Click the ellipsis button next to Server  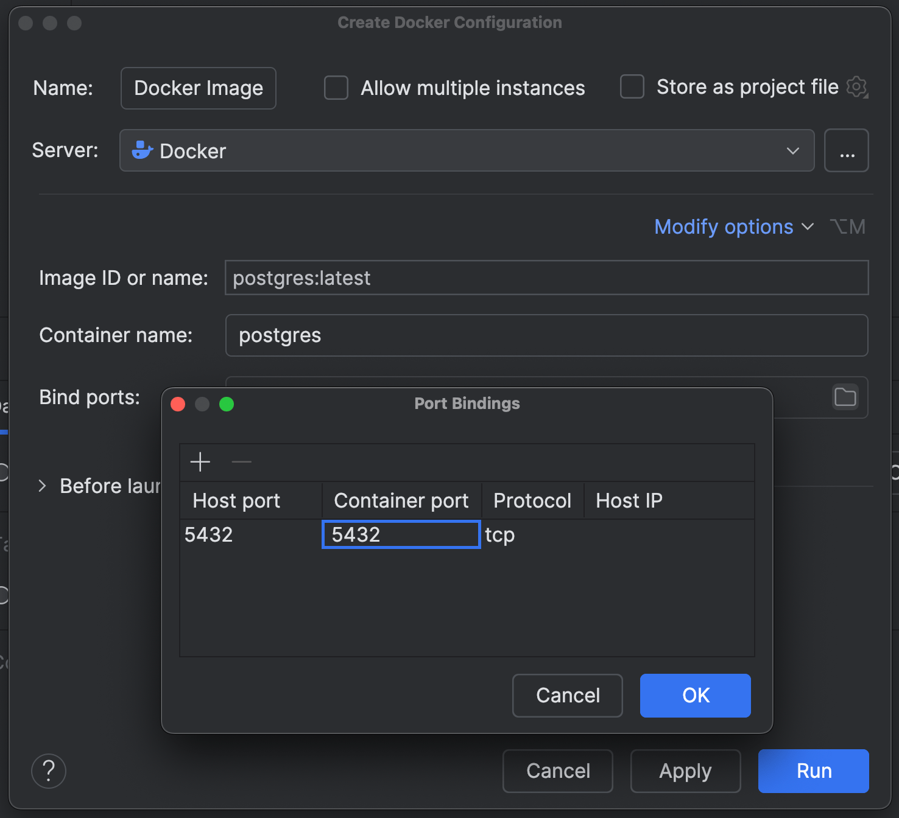[846, 150]
